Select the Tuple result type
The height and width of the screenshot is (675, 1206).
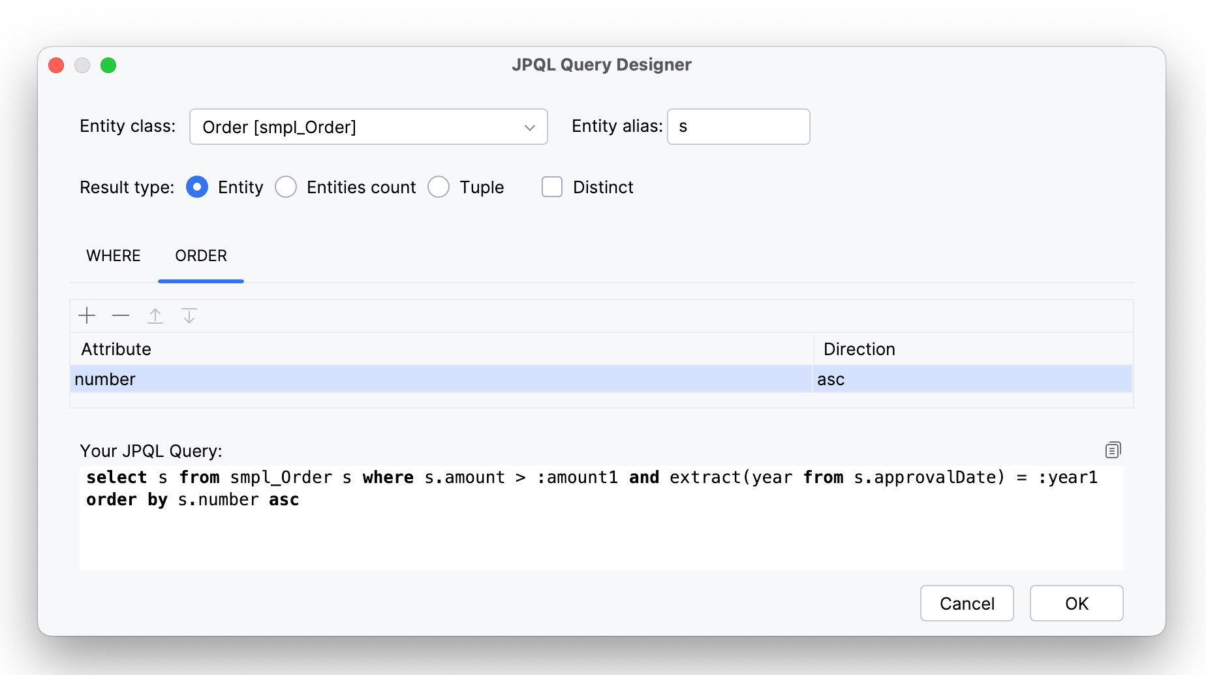click(x=439, y=187)
